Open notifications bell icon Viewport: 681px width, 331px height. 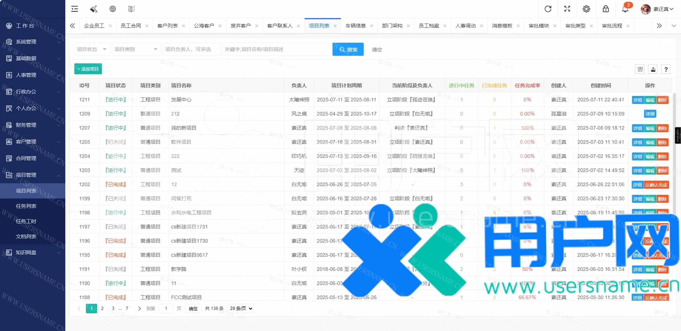click(625, 9)
